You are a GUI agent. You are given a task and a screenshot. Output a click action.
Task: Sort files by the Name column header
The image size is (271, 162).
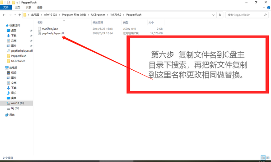coord(40,22)
